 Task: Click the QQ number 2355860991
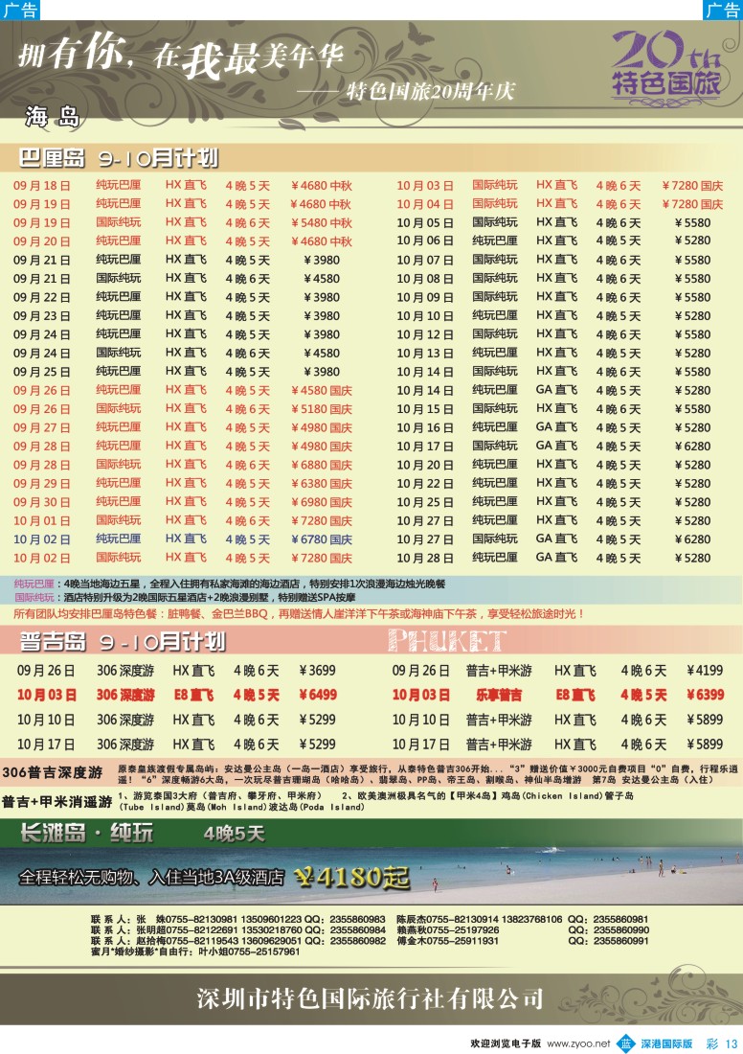pyautogui.click(x=620, y=941)
